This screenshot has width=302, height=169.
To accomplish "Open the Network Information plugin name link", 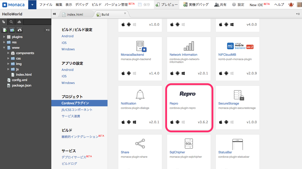I will tap(183, 55).
